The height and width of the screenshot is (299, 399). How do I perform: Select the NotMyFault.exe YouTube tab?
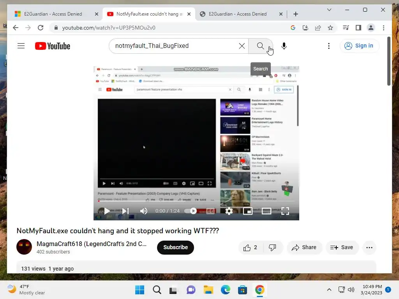click(x=149, y=14)
